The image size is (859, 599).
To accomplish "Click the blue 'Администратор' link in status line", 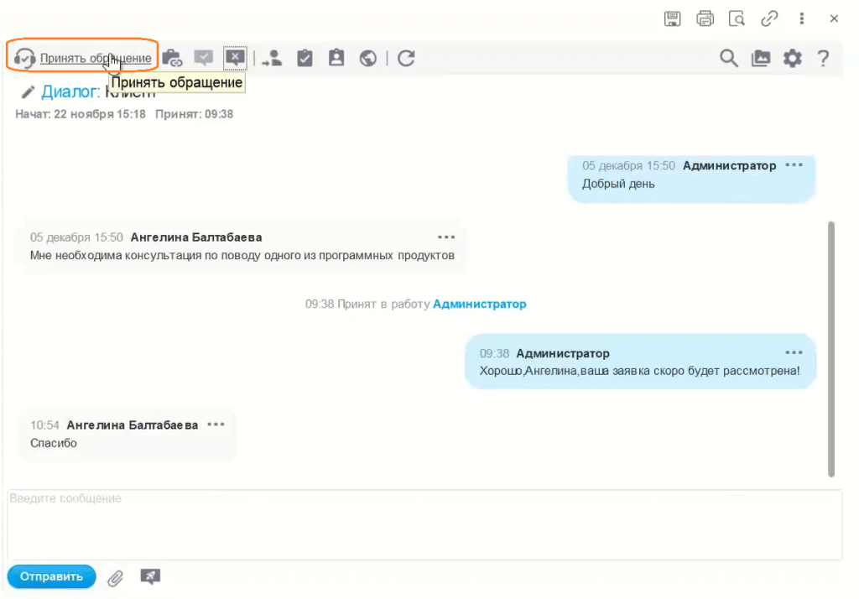I will click(479, 304).
